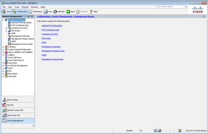The height and width of the screenshot is (134, 208).
Task: Expand the Command Line (CLI) node
Action: [x=6, y=28]
